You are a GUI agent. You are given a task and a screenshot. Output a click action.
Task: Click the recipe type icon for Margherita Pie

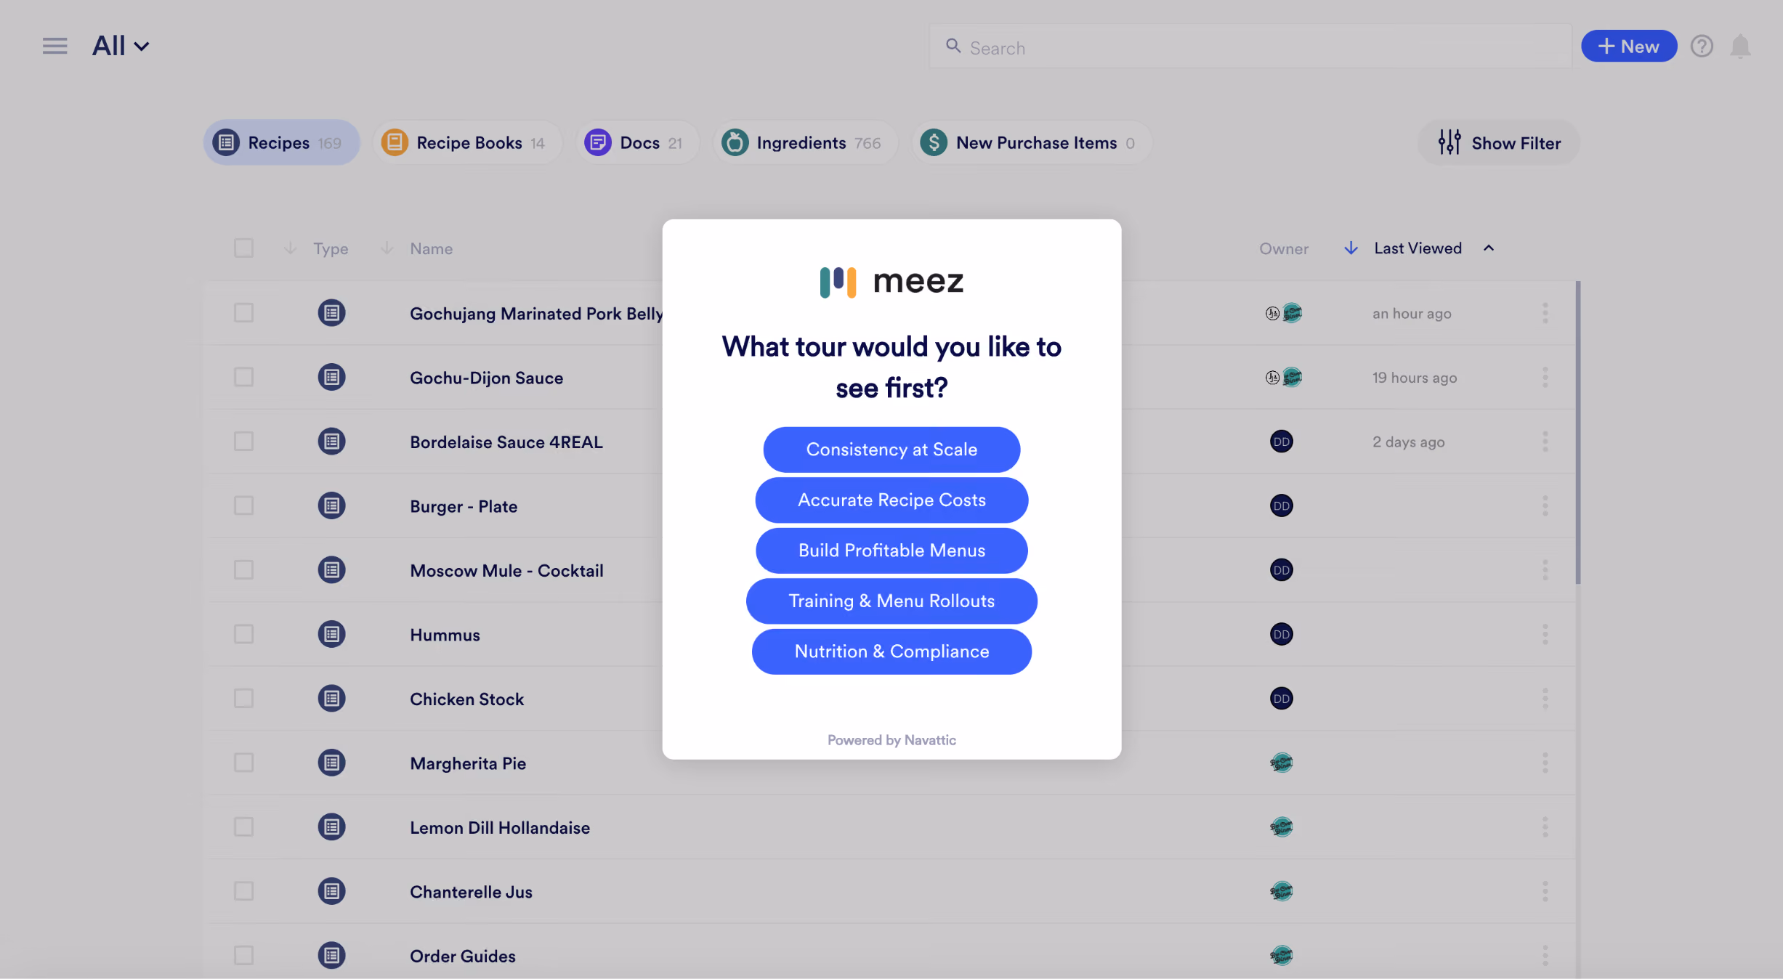331,763
